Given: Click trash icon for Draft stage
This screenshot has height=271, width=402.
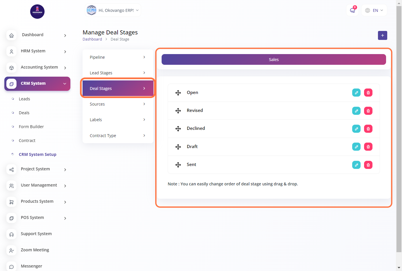Looking at the screenshot, I should 368,147.
